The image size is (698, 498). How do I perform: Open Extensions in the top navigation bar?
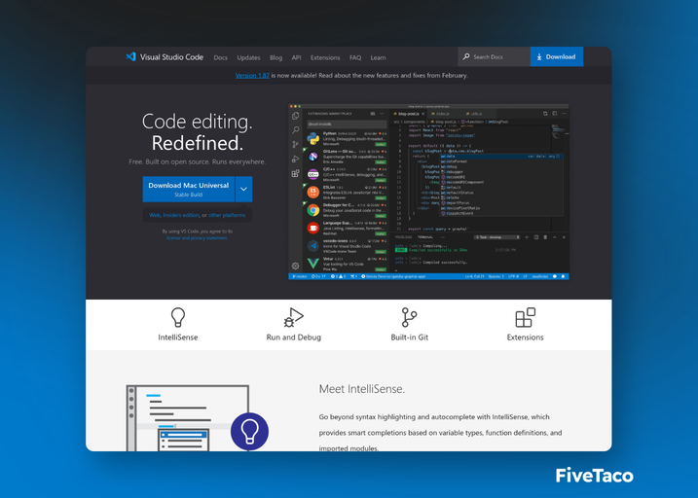click(x=325, y=57)
